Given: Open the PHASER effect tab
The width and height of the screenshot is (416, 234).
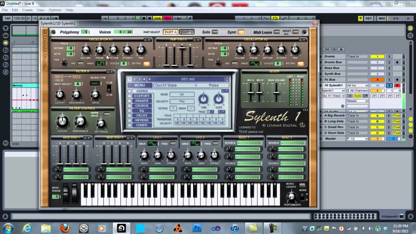Looking at the screenshot, I should tap(142, 101).
